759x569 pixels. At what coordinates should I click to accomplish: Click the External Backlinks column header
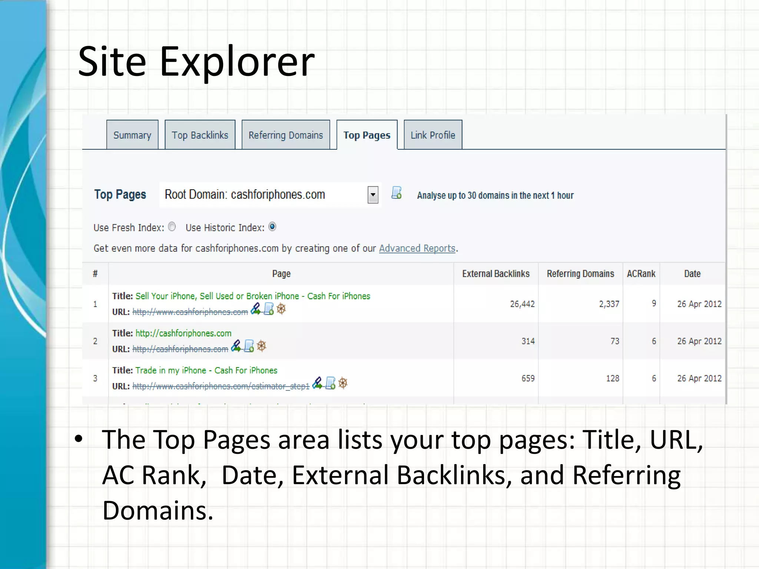tap(496, 274)
